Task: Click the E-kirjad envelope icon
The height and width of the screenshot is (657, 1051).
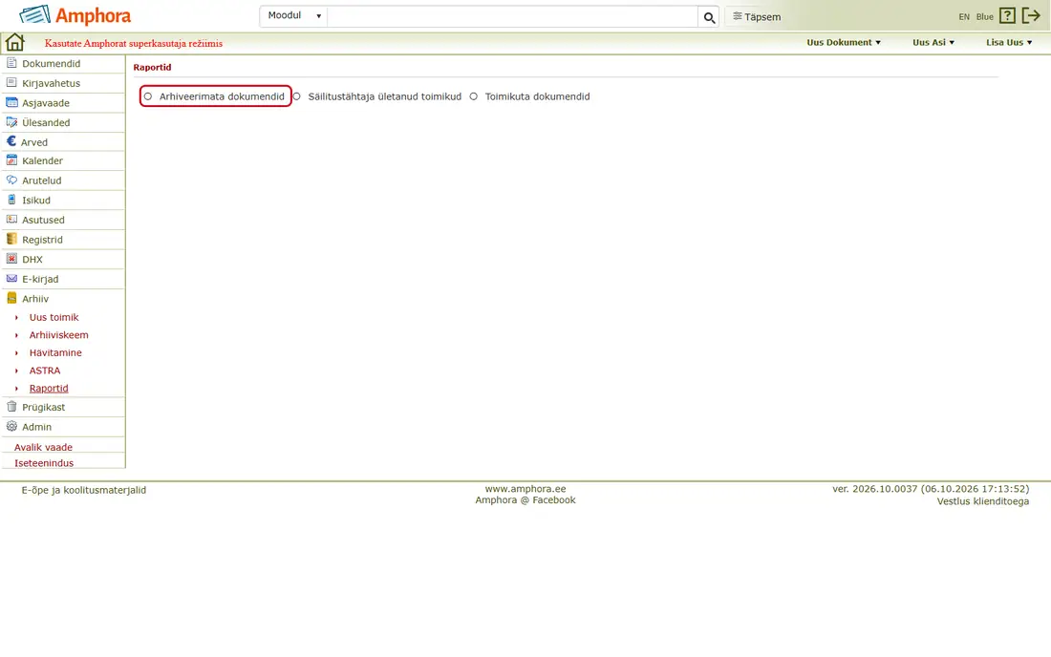Action: point(11,279)
